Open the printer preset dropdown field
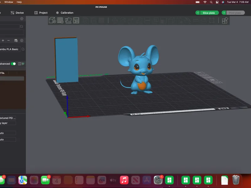The image size is (251, 188). pos(10,26)
